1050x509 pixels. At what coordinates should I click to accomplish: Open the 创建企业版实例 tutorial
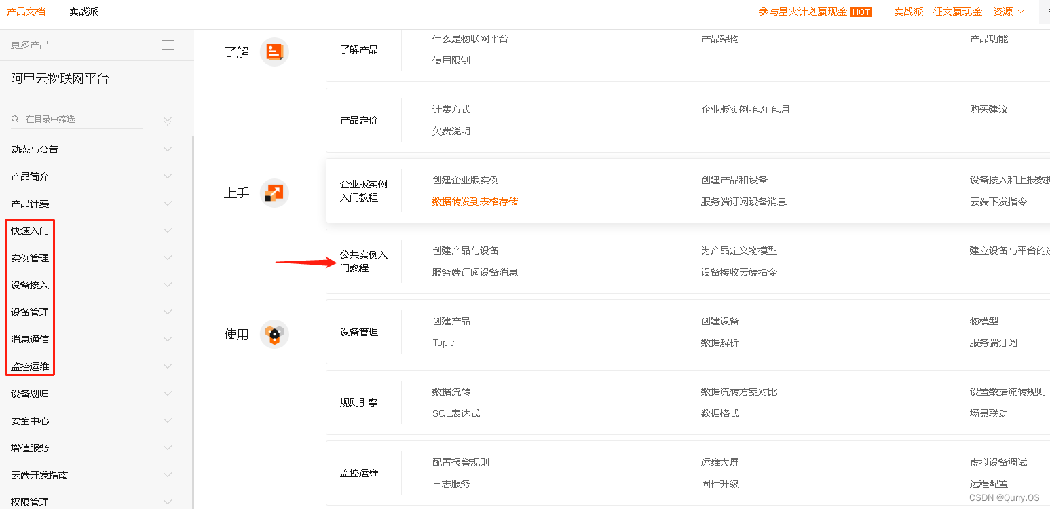[x=466, y=180]
